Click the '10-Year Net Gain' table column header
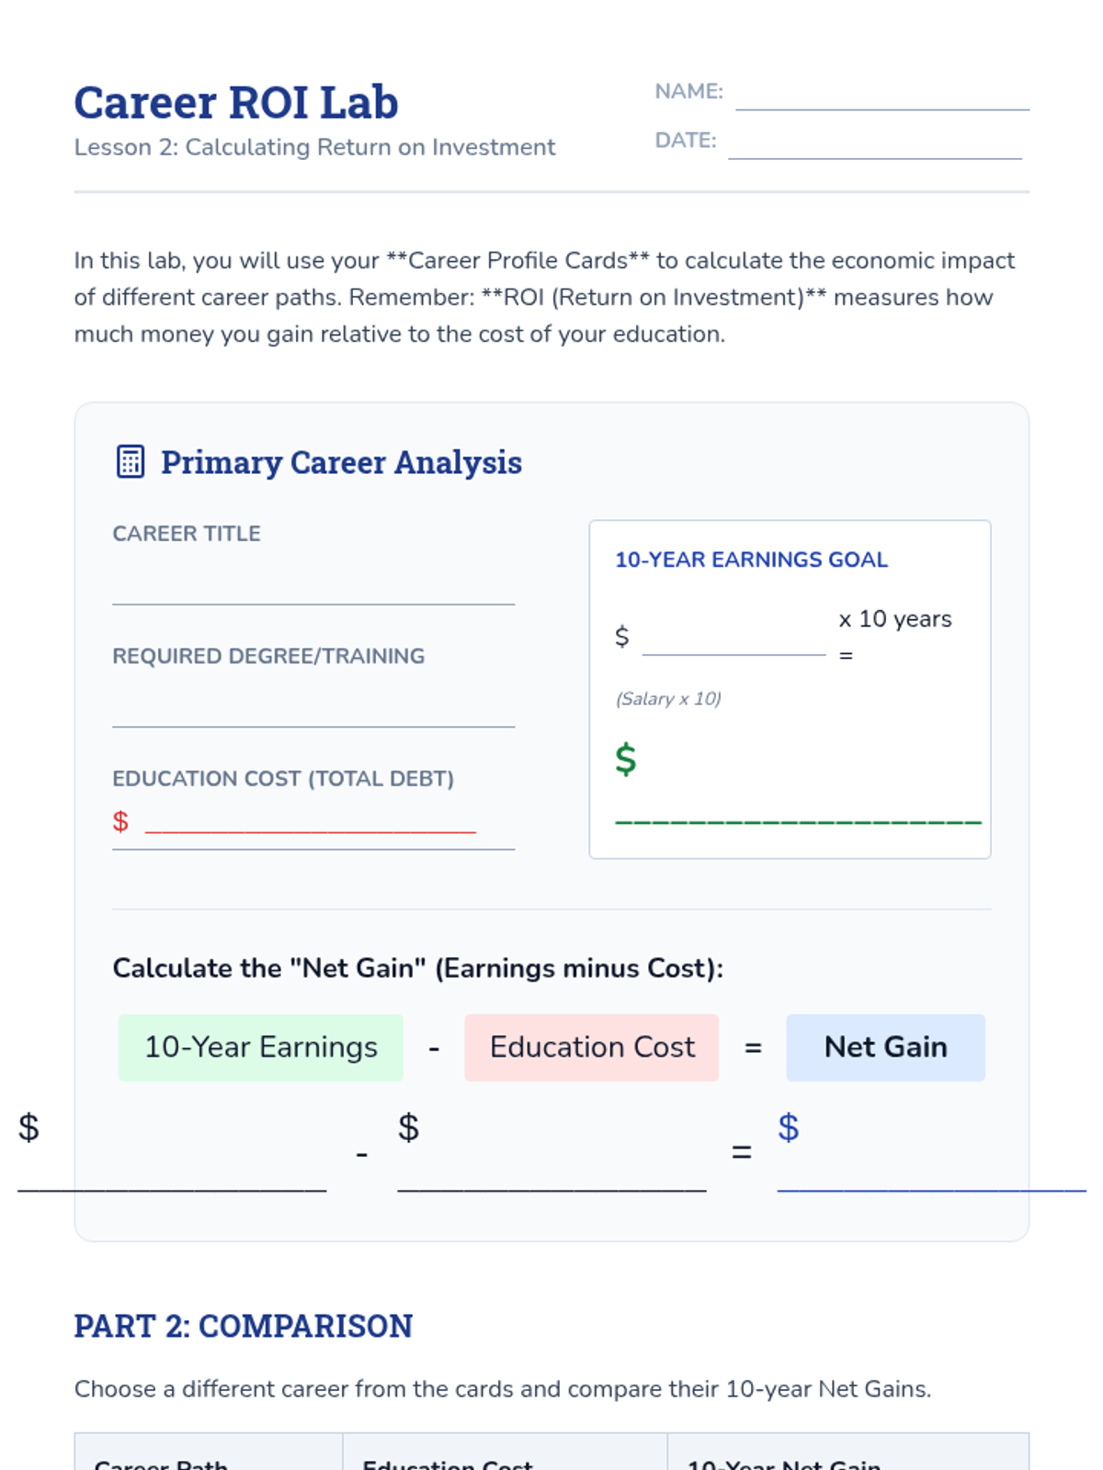This screenshot has height=1470, width=1103. (784, 1463)
